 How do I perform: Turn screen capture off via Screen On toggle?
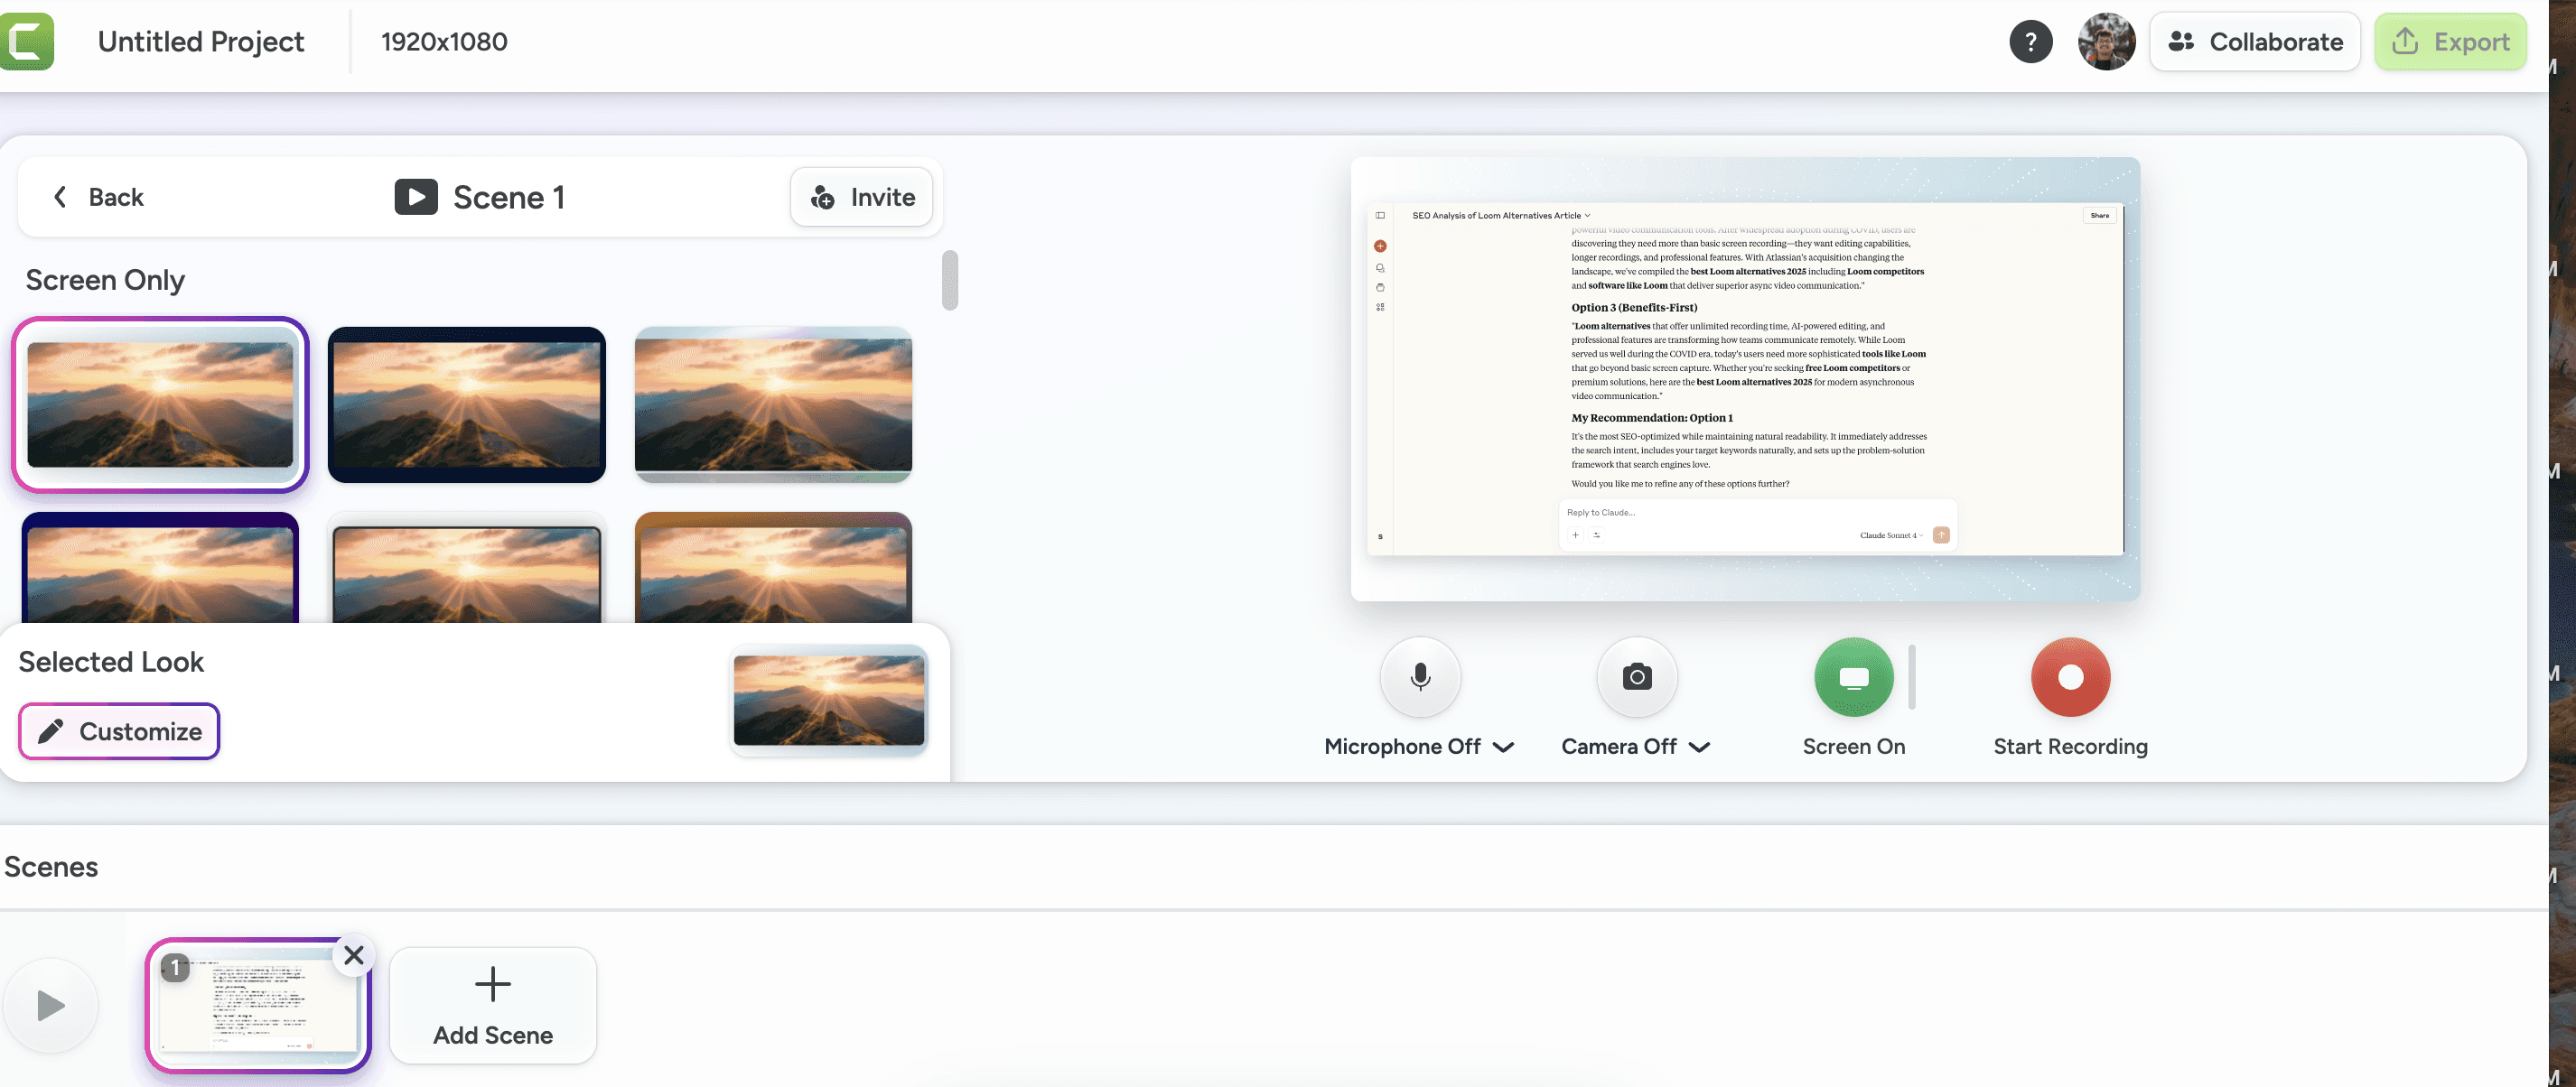coord(1853,677)
